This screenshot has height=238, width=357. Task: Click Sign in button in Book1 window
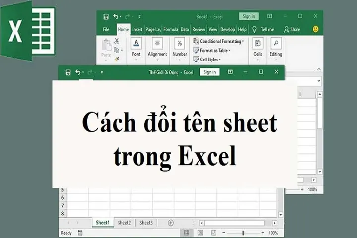point(249,16)
